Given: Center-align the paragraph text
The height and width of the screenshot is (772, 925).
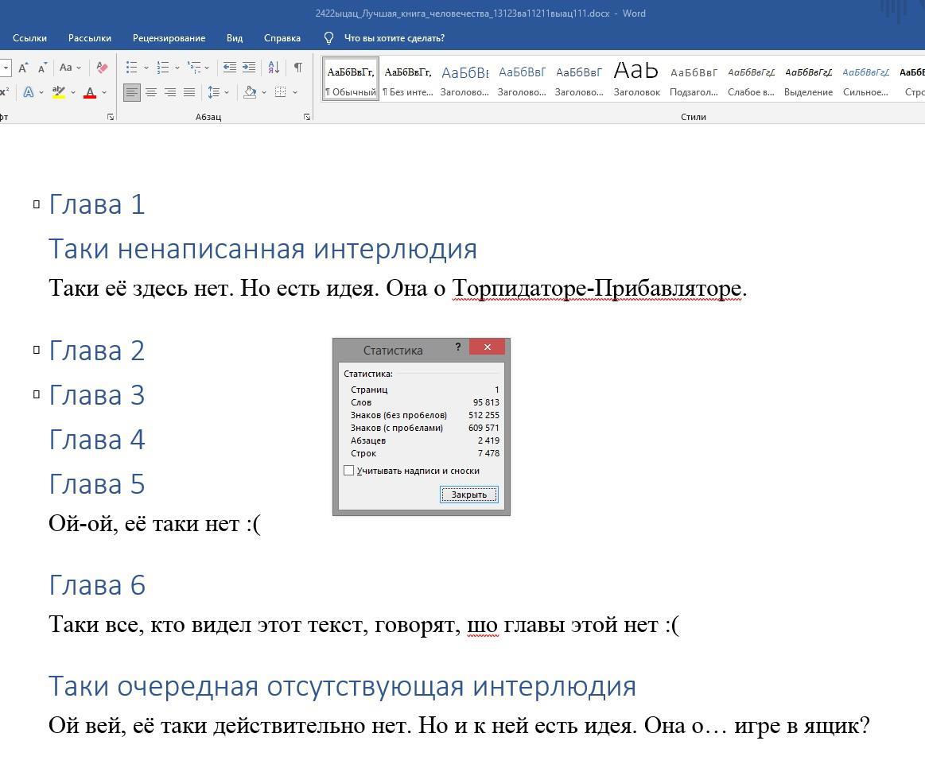Looking at the screenshot, I should click(150, 92).
